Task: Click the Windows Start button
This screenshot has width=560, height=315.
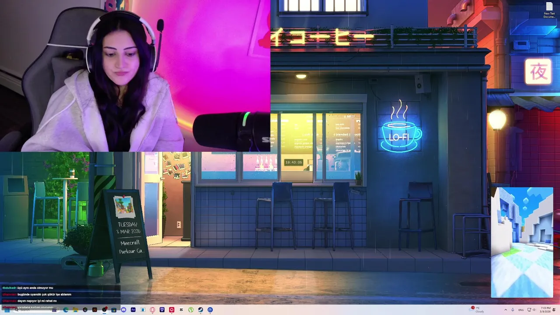Action: tap(7, 310)
